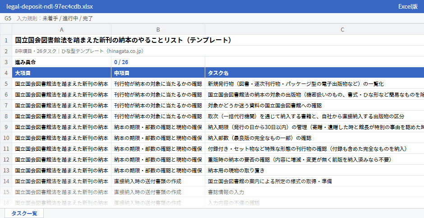Image resolution: width=424 pixels, height=218 pixels.
Task: Click task cell 付録付き・セット物など特殊な形態
Action: pyautogui.click(x=314, y=149)
